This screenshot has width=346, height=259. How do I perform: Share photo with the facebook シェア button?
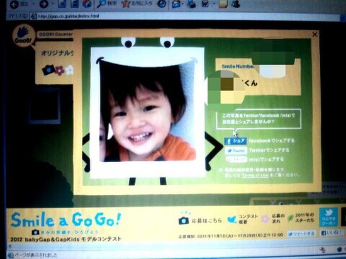coord(235,141)
